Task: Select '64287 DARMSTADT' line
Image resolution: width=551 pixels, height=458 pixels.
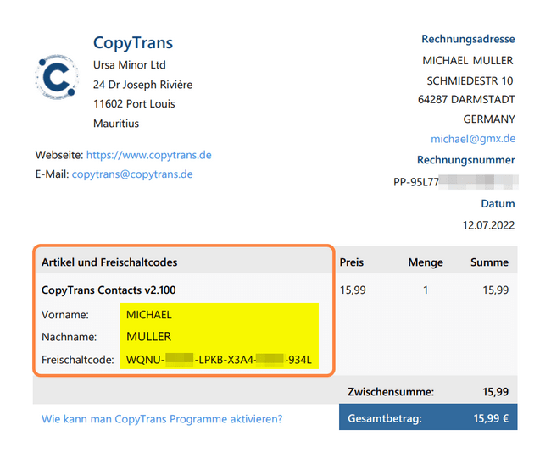Action: click(x=466, y=100)
